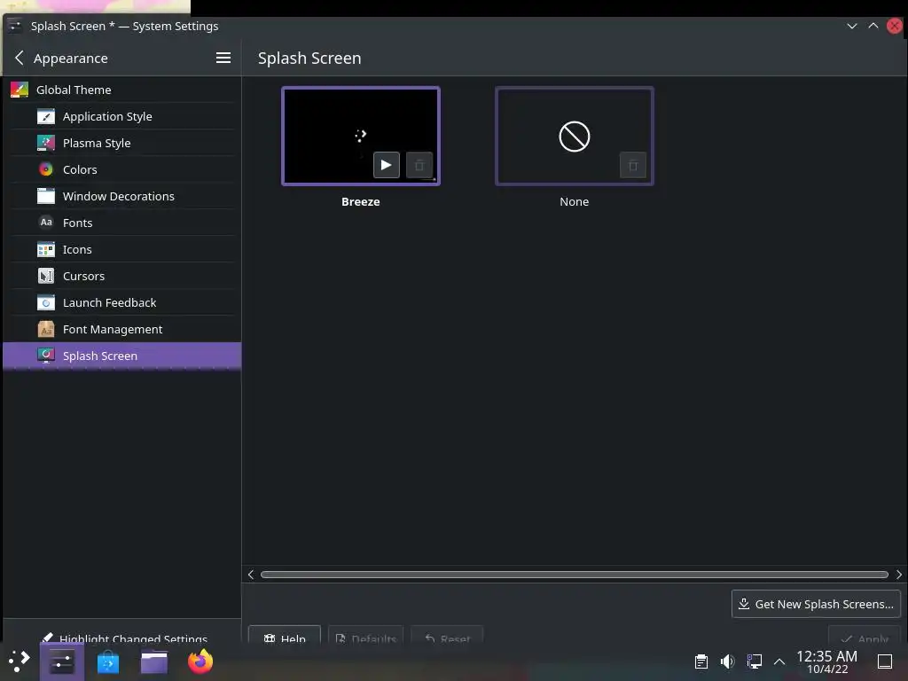Click the System Settings taskbar icon
The height and width of the screenshot is (681, 908).
[x=61, y=661]
